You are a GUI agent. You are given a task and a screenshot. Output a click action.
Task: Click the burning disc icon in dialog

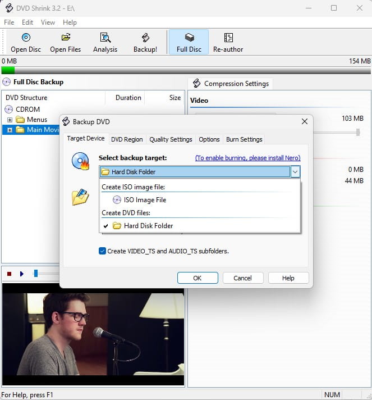80,161
